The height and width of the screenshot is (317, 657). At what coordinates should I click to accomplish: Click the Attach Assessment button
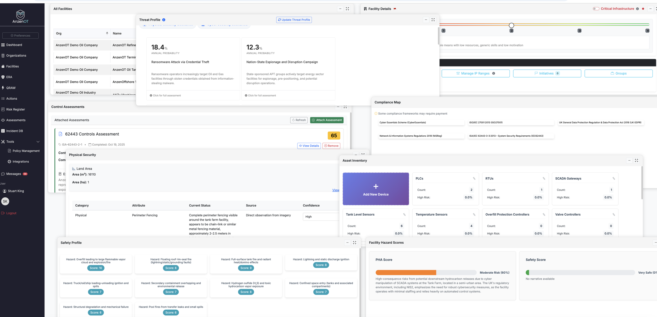327,120
